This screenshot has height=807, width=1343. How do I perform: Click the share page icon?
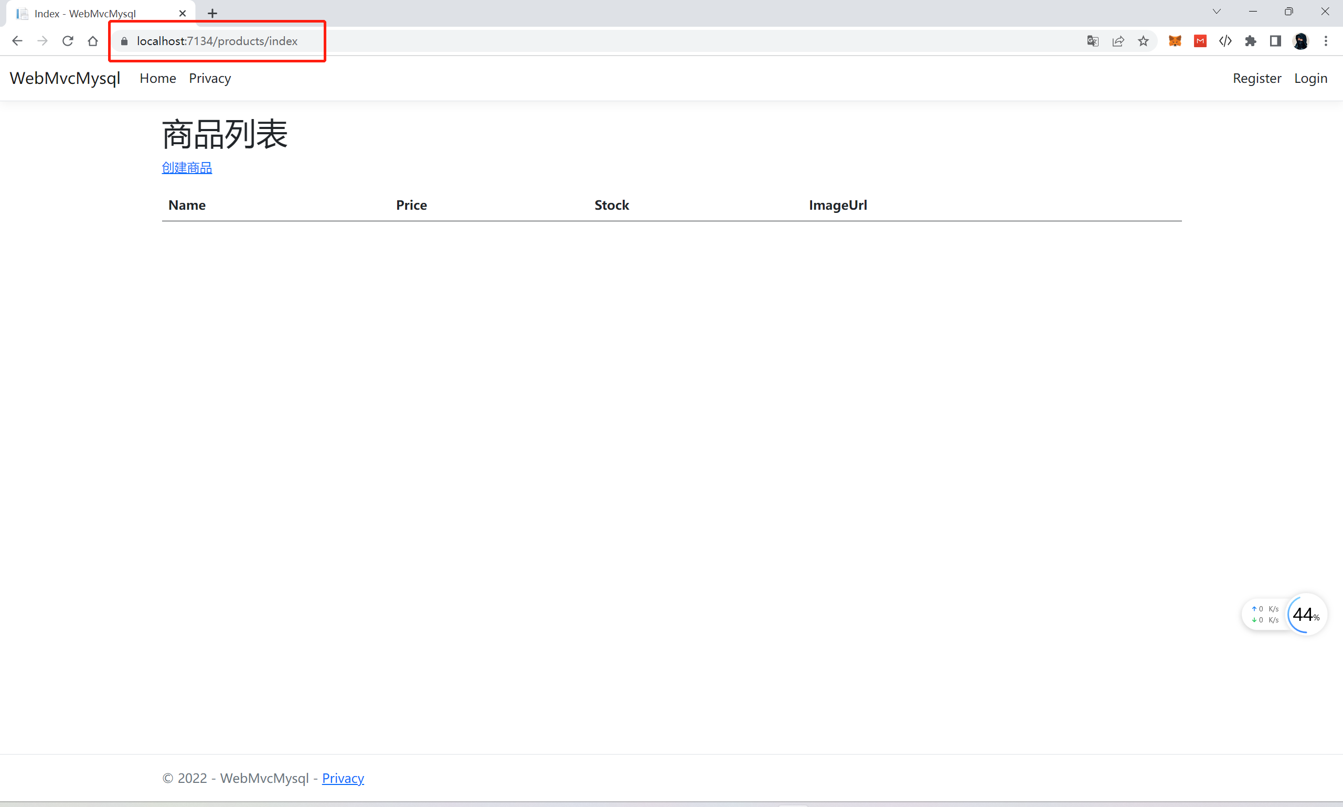pyautogui.click(x=1118, y=41)
